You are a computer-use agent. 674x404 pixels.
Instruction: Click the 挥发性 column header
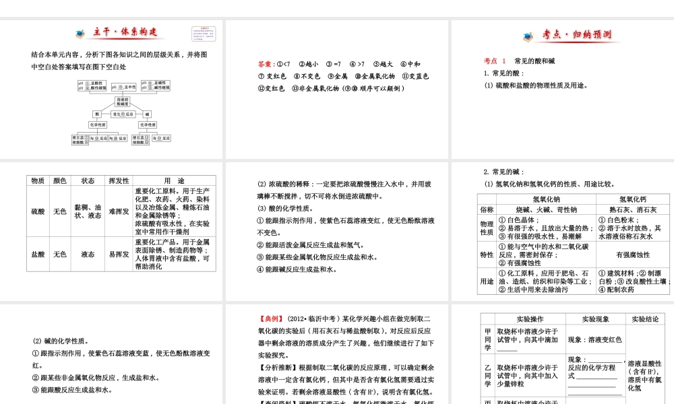(119, 180)
